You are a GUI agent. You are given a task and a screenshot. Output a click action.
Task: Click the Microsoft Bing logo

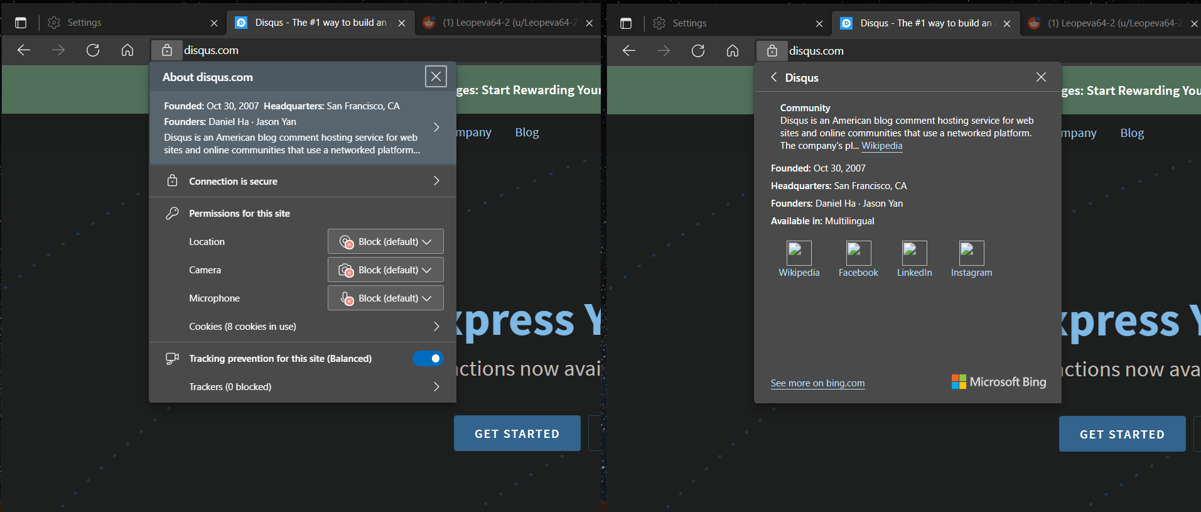coord(998,382)
